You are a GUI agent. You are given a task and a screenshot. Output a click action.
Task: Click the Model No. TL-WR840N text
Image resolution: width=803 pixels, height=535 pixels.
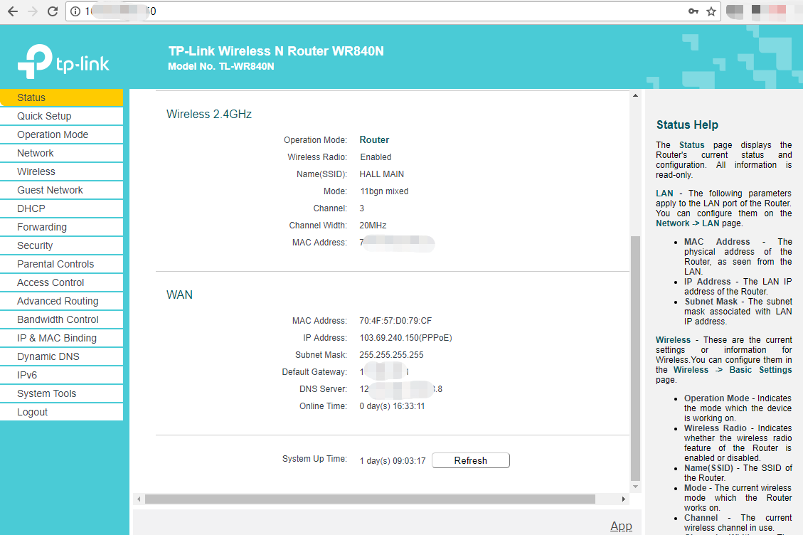[221, 66]
